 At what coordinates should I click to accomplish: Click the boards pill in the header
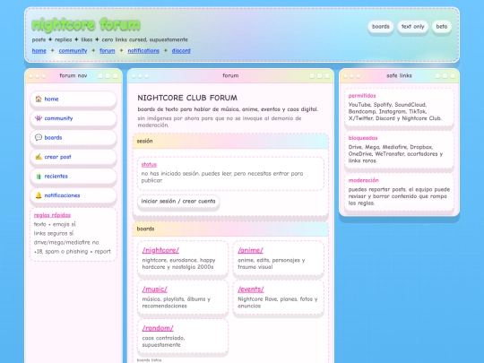[x=381, y=27]
